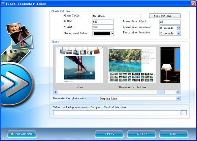Click the theme scrollbar left arrow
This screenshot has height=141, width=197.
coord(56,92)
